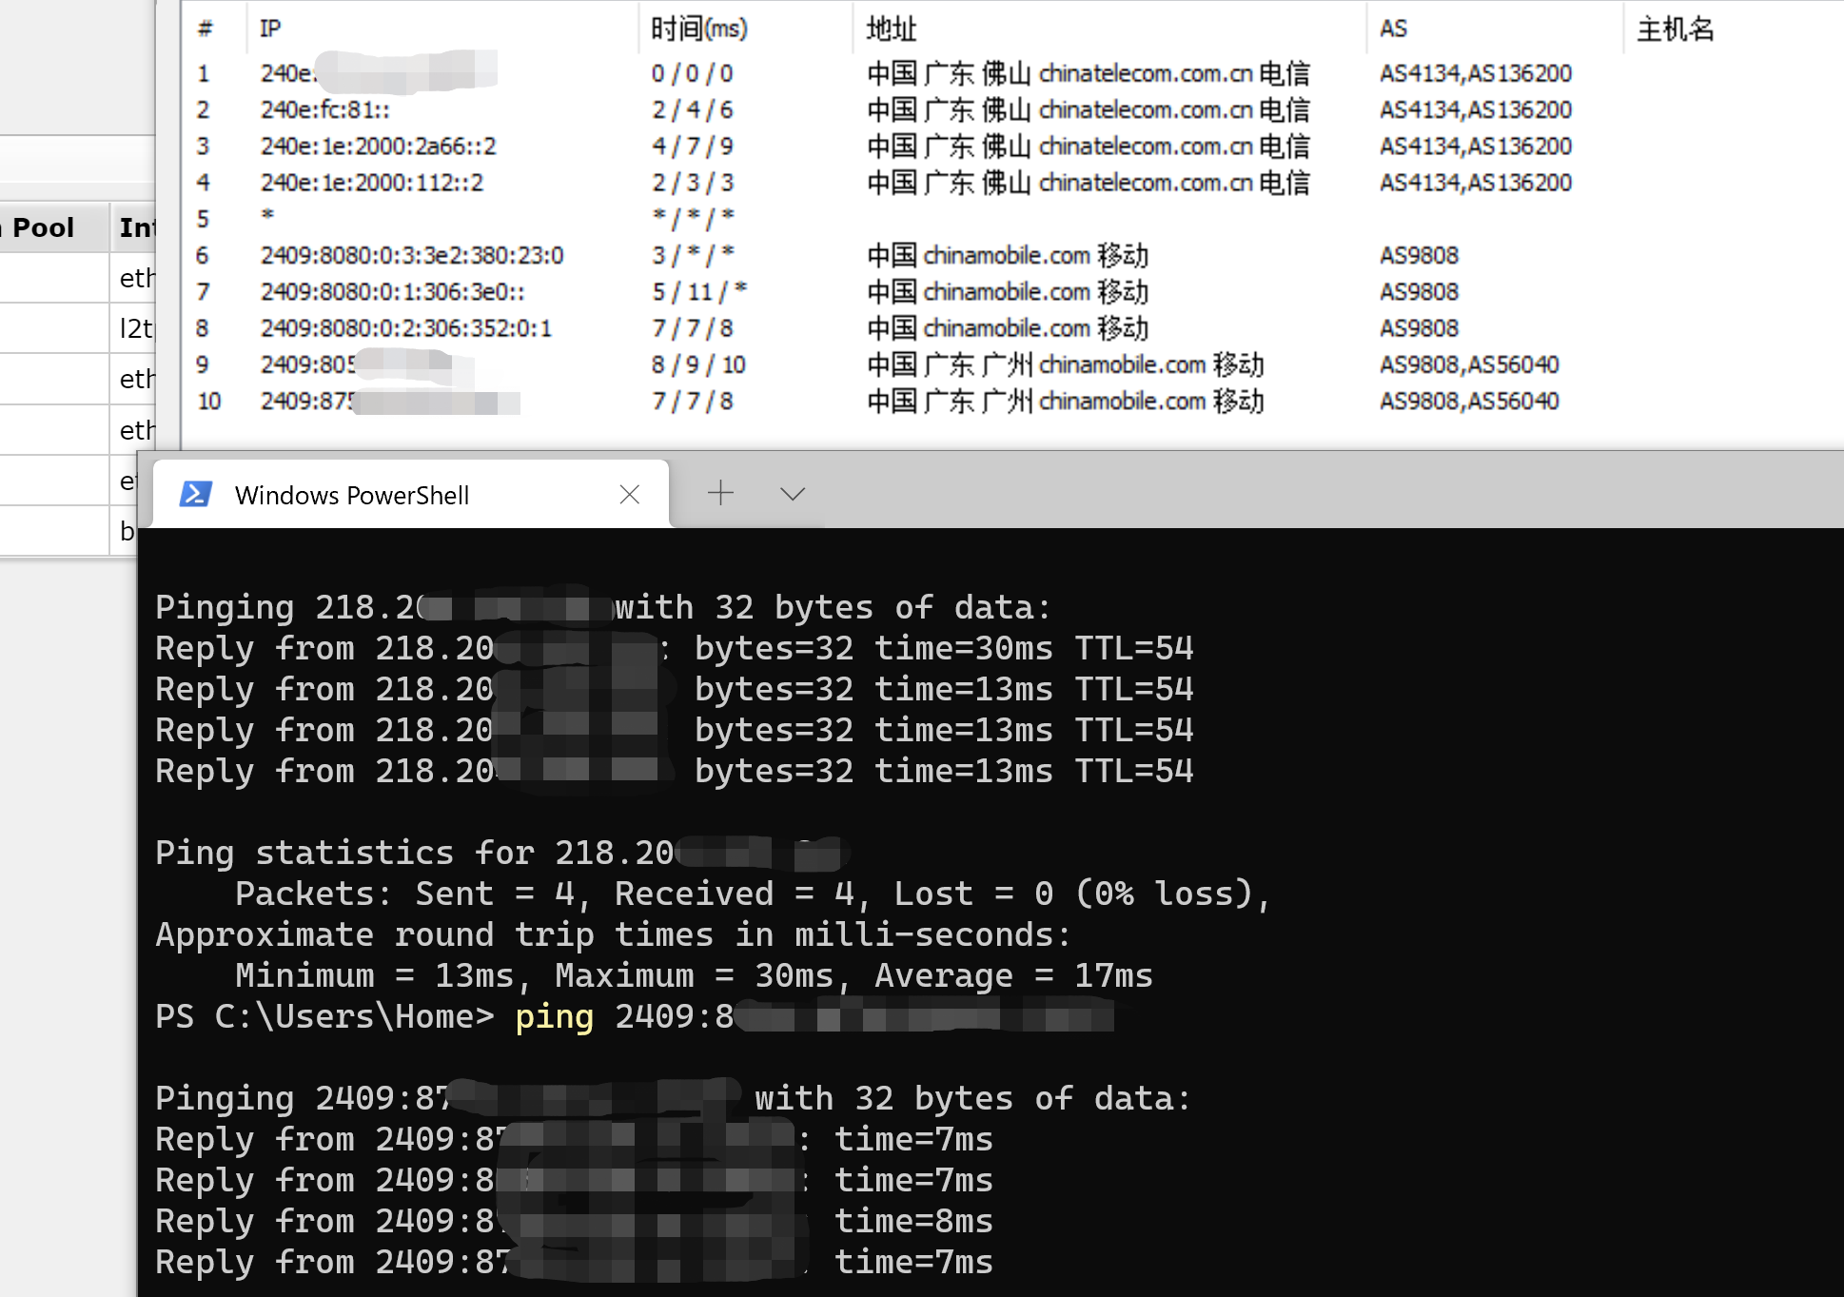This screenshot has width=1844, height=1297.
Task: Click the PowerShell tab icon
Action: (x=196, y=494)
